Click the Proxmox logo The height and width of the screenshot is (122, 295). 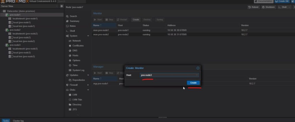[15, 1]
